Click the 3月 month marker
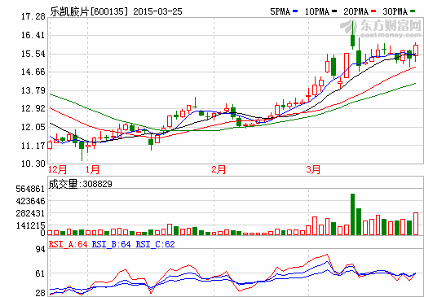 click(x=313, y=170)
